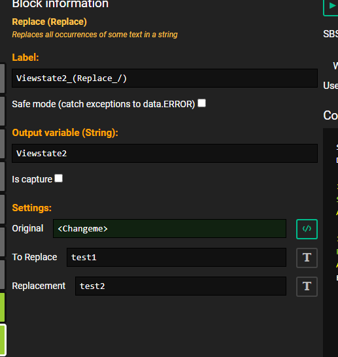Switch To Replace field's T mode icon
The height and width of the screenshot is (357, 338).
coord(307,258)
